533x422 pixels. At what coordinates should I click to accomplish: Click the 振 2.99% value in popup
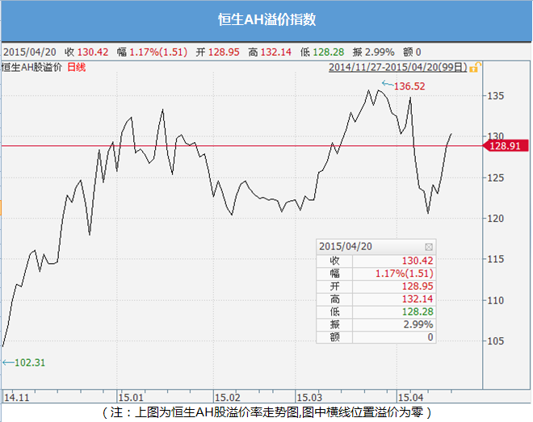[418, 324]
